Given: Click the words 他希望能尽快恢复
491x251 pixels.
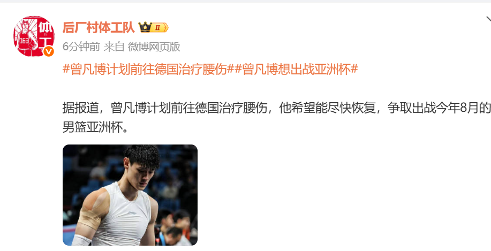Looking at the screenshot, I should coord(327,108).
